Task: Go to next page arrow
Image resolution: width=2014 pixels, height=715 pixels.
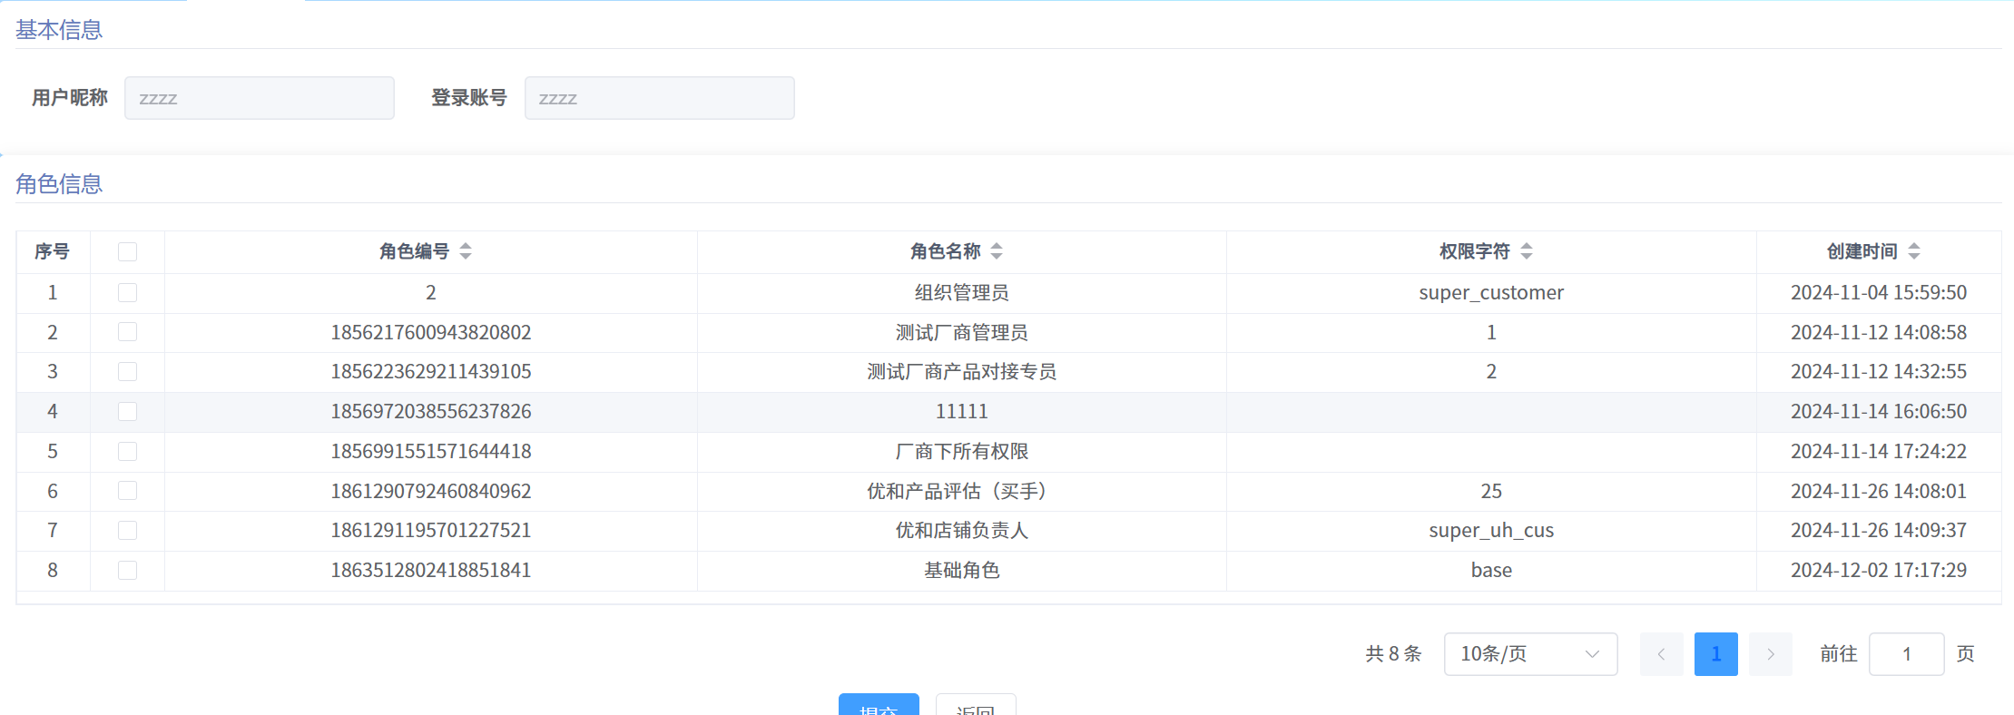Action: click(1770, 654)
